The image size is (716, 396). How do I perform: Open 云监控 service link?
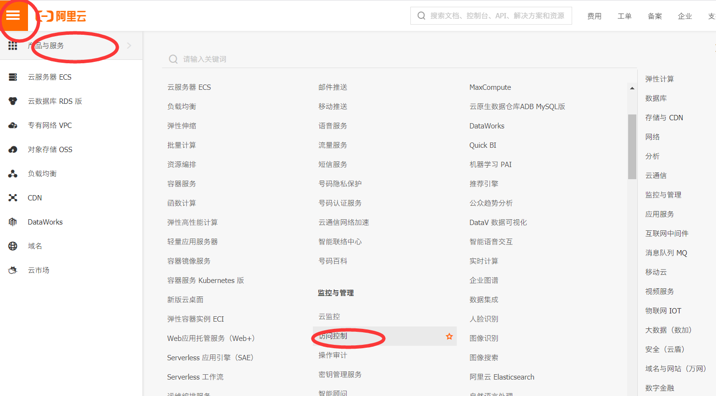(x=329, y=317)
